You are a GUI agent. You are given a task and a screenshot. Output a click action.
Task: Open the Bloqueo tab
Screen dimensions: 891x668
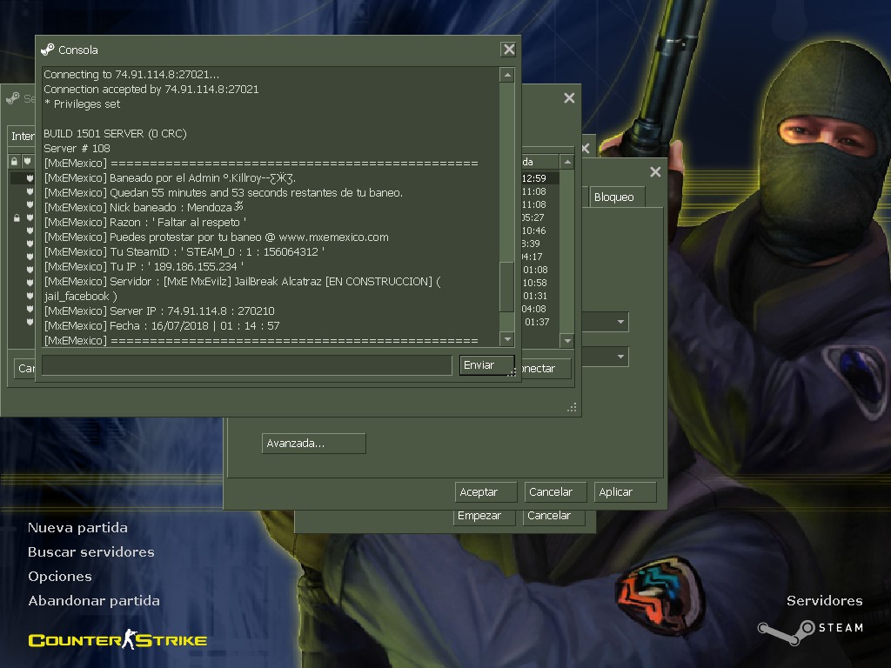pyautogui.click(x=617, y=197)
